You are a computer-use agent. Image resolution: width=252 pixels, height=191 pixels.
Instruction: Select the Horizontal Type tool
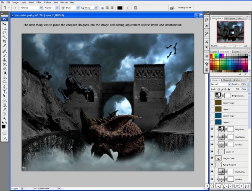tap(4, 91)
